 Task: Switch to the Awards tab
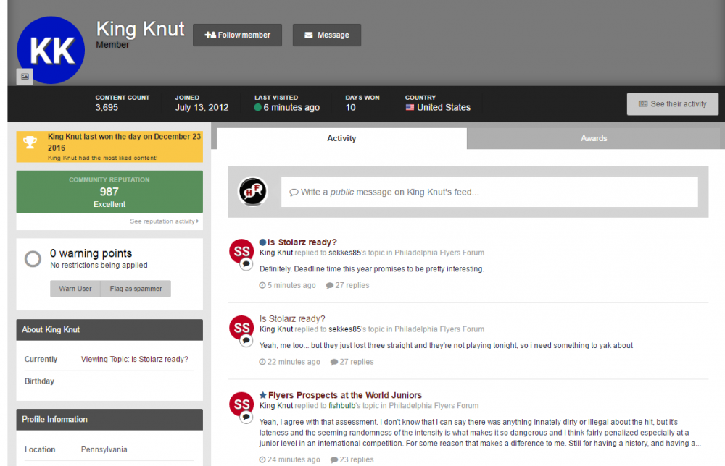[593, 138]
